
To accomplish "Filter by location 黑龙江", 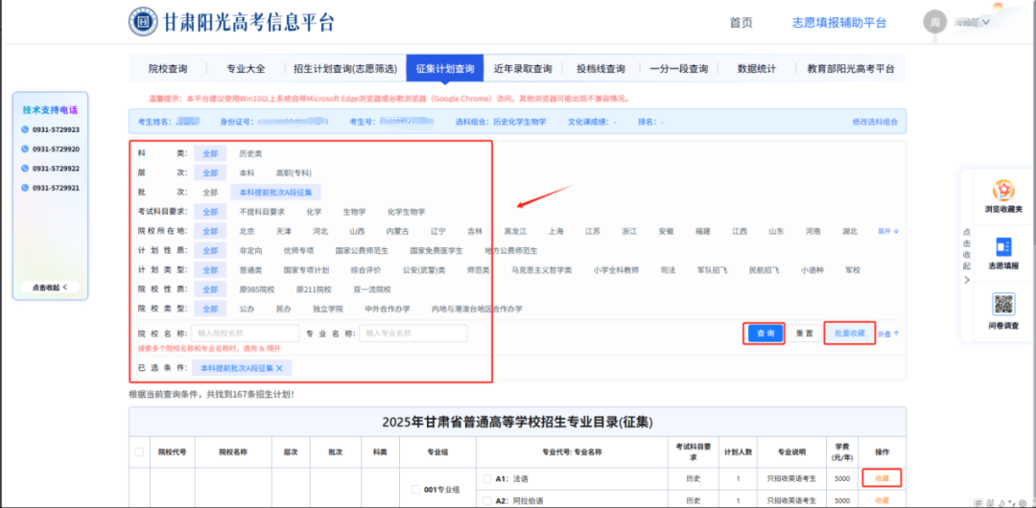I will 516,231.
